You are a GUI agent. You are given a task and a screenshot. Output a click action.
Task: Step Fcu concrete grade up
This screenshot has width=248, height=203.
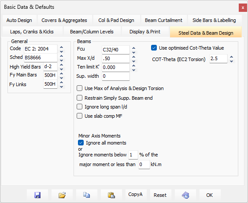133,48
